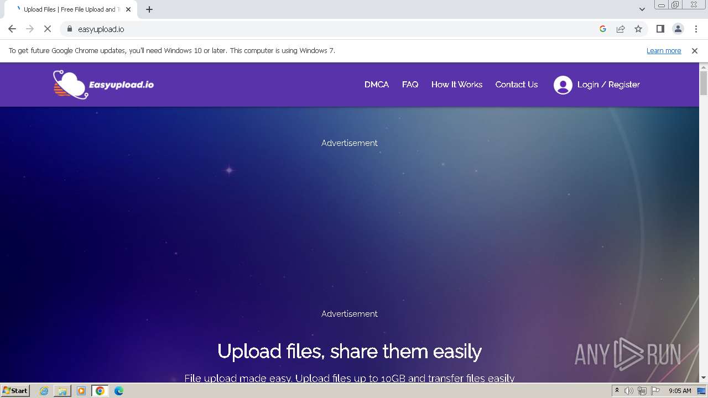Open the How It Works page
The height and width of the screenshot is (398, 708).
pos(457,85)
